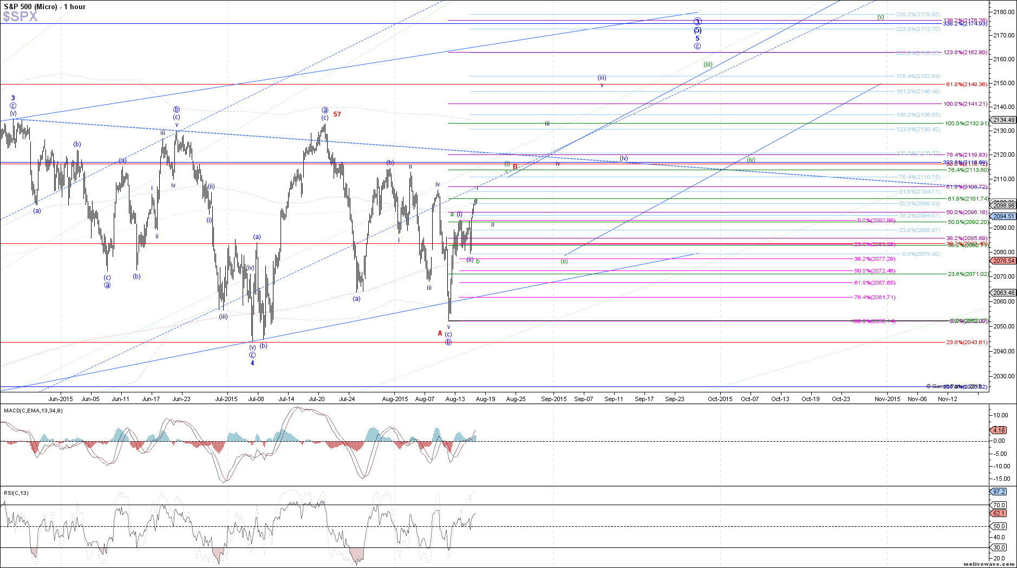
Task: Click the Fibonacci label 100.0%(2141.21)
Action: tap(966, 104)
